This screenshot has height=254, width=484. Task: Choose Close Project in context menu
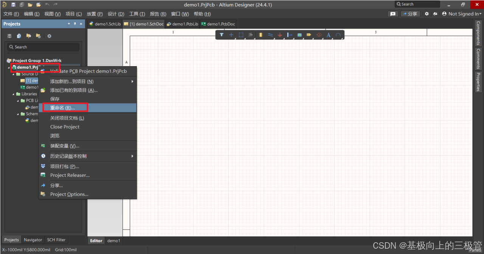(x=88, y=127)
